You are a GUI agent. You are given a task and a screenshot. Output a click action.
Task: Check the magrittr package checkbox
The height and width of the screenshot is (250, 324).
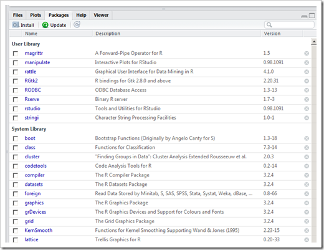[16, 54]
